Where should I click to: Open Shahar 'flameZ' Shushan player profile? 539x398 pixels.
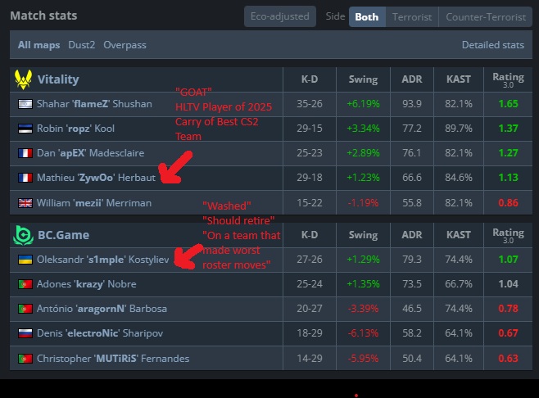pyautogui.click(x=94, y=104)
